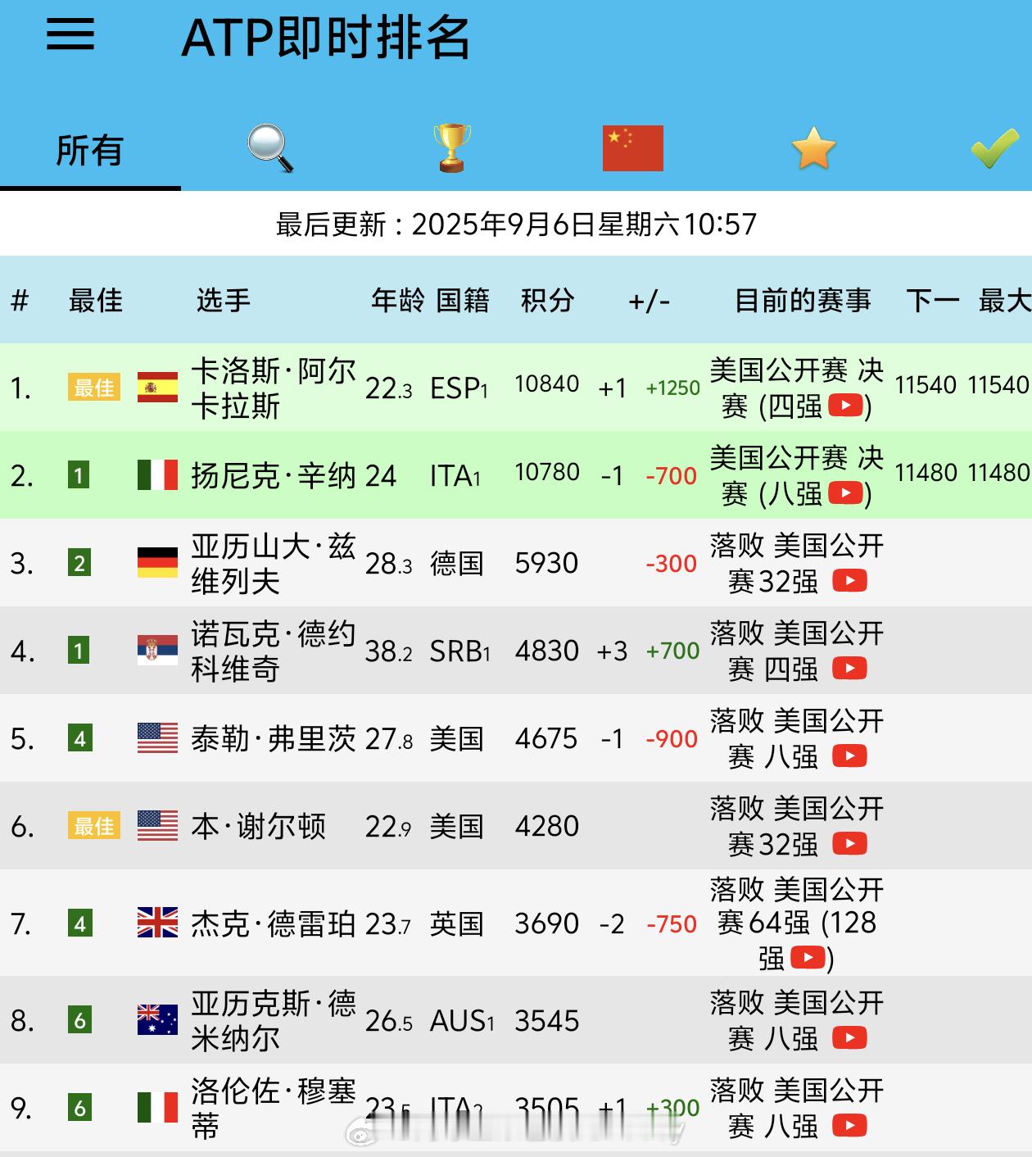Open player 诺瓦克·德约科维奇

pyautogui.click(x=273, y=651)
